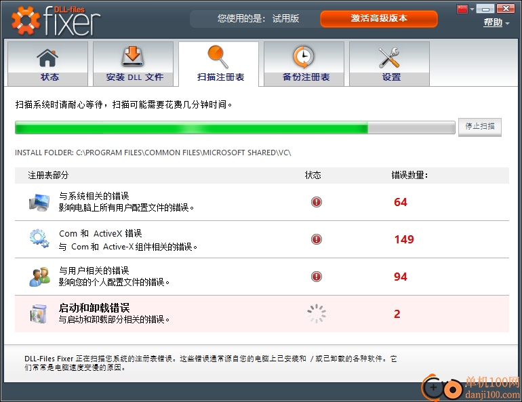
Task: Go to the 设置 tab
Action: pos(390,64)
